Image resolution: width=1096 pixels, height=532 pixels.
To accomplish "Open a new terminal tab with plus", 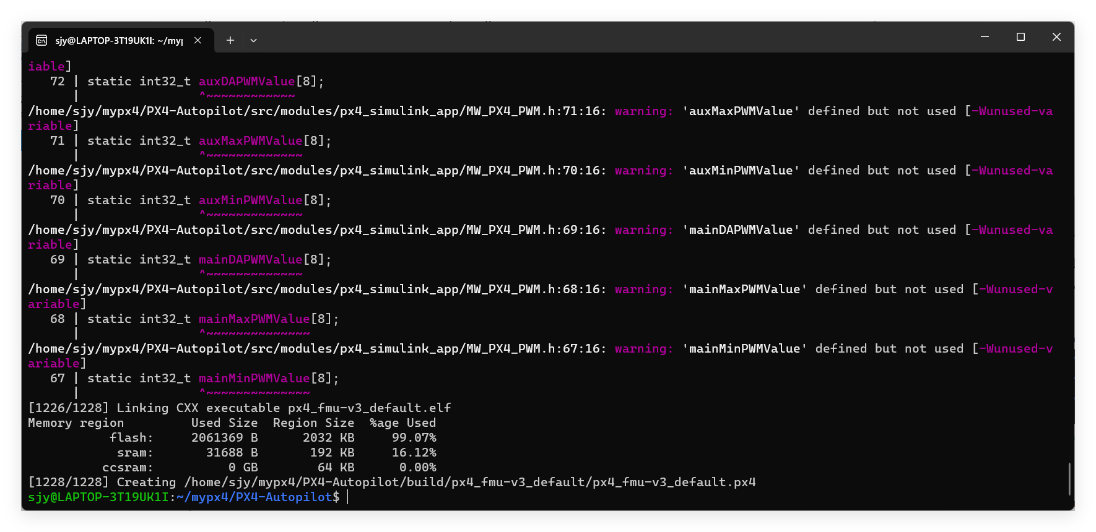I will tap(230, 40).
